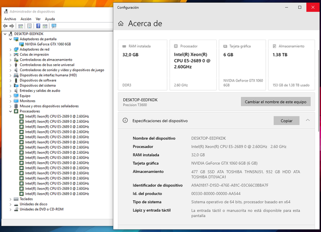Open Properties toolbar icon in Device Manager
Viewport: 321px width, 232px height.
point(29,26)
